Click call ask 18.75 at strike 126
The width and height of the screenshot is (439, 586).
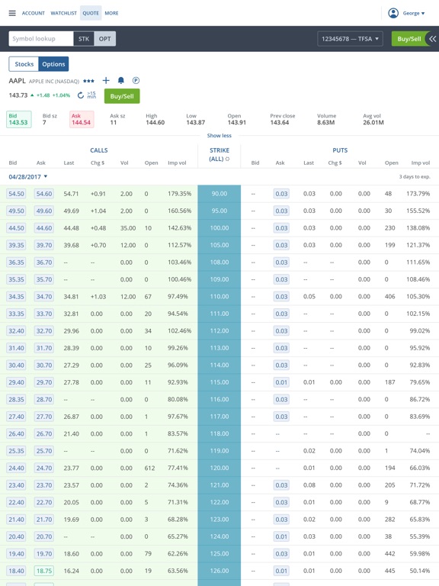(44, 571)
